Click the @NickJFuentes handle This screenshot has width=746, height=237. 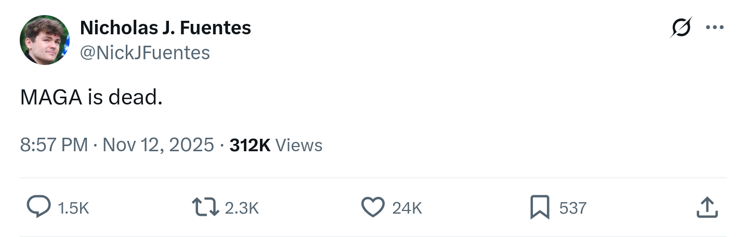click(x=145, y=52)
